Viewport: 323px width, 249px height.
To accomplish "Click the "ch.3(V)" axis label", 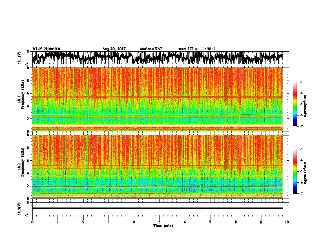I will (x=19, y=209).
